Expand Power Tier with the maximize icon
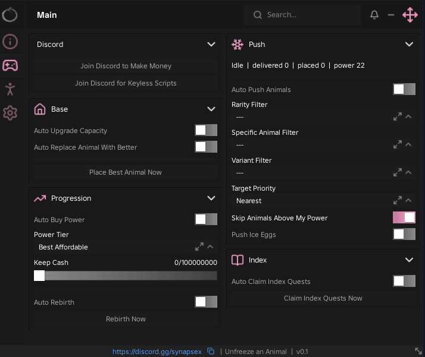Screen dimensions: 425x357 [199, 247]
